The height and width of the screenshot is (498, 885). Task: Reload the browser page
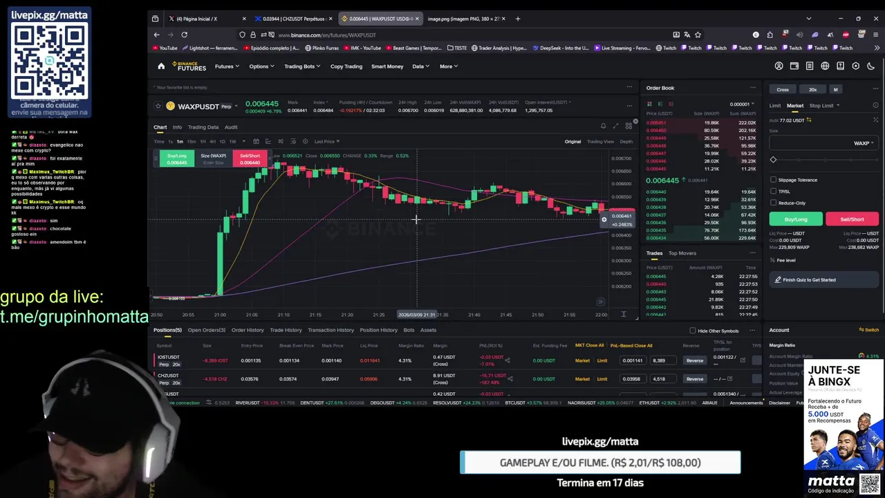pos(184,35)
